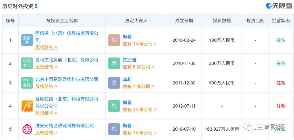
Task: Open 互动在线（北京）科技有限公司深圳分公司 page
Action: pos(67,102)
